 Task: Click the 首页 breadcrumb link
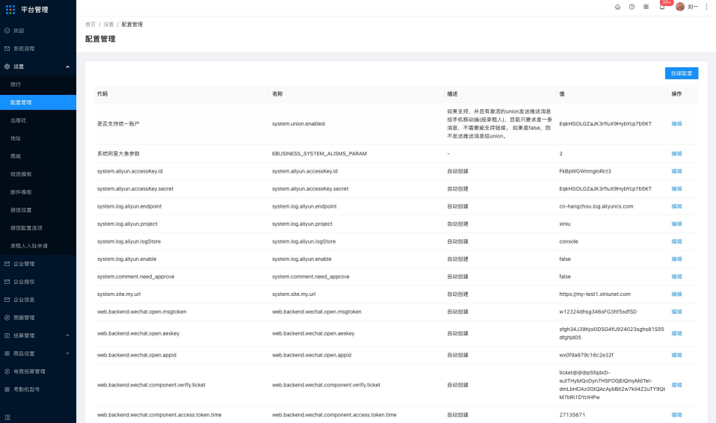(x=90, y=25)
